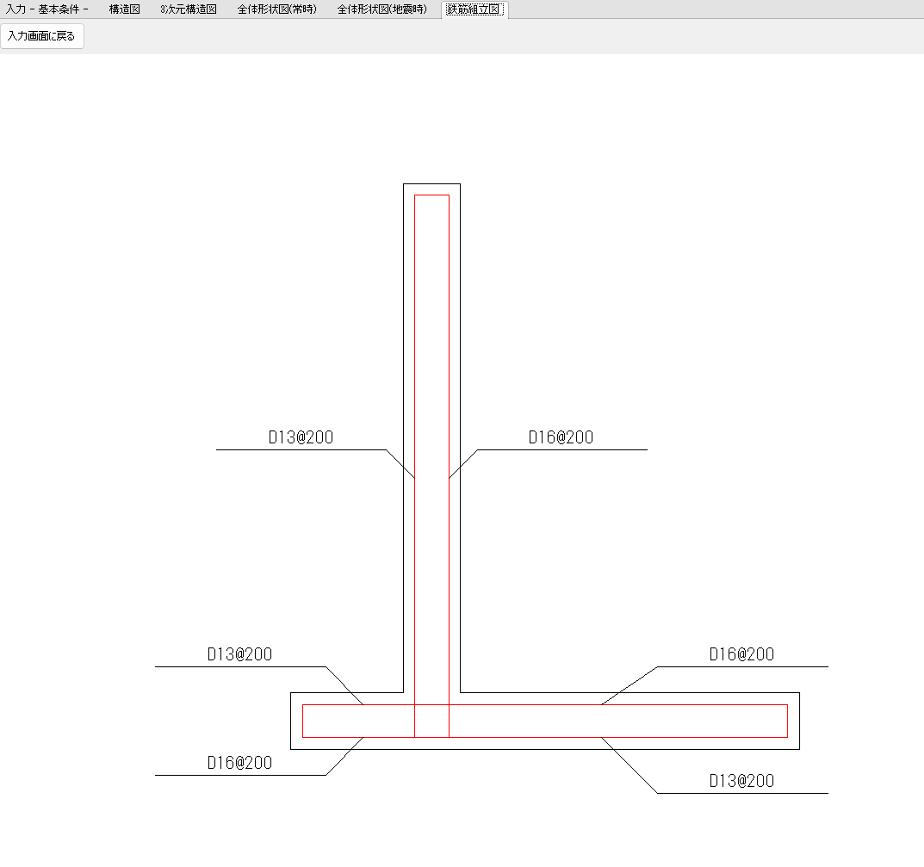Click the 鉄筋組立図 tab
This screenshot has height=867, width=924.
[x=473, y=9]
